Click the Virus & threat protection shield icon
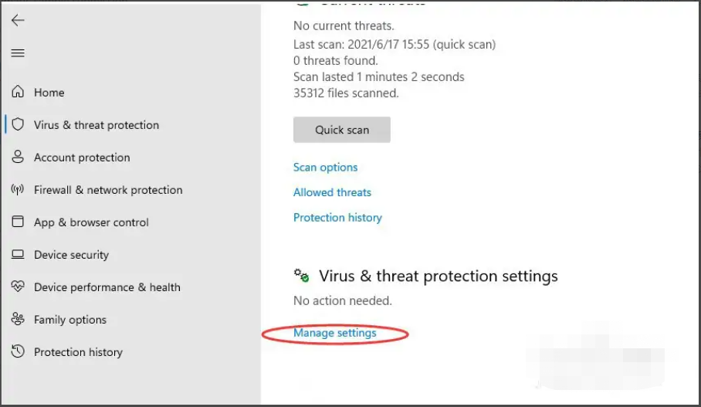The image size is (701, 407). (x=18, y=124)
